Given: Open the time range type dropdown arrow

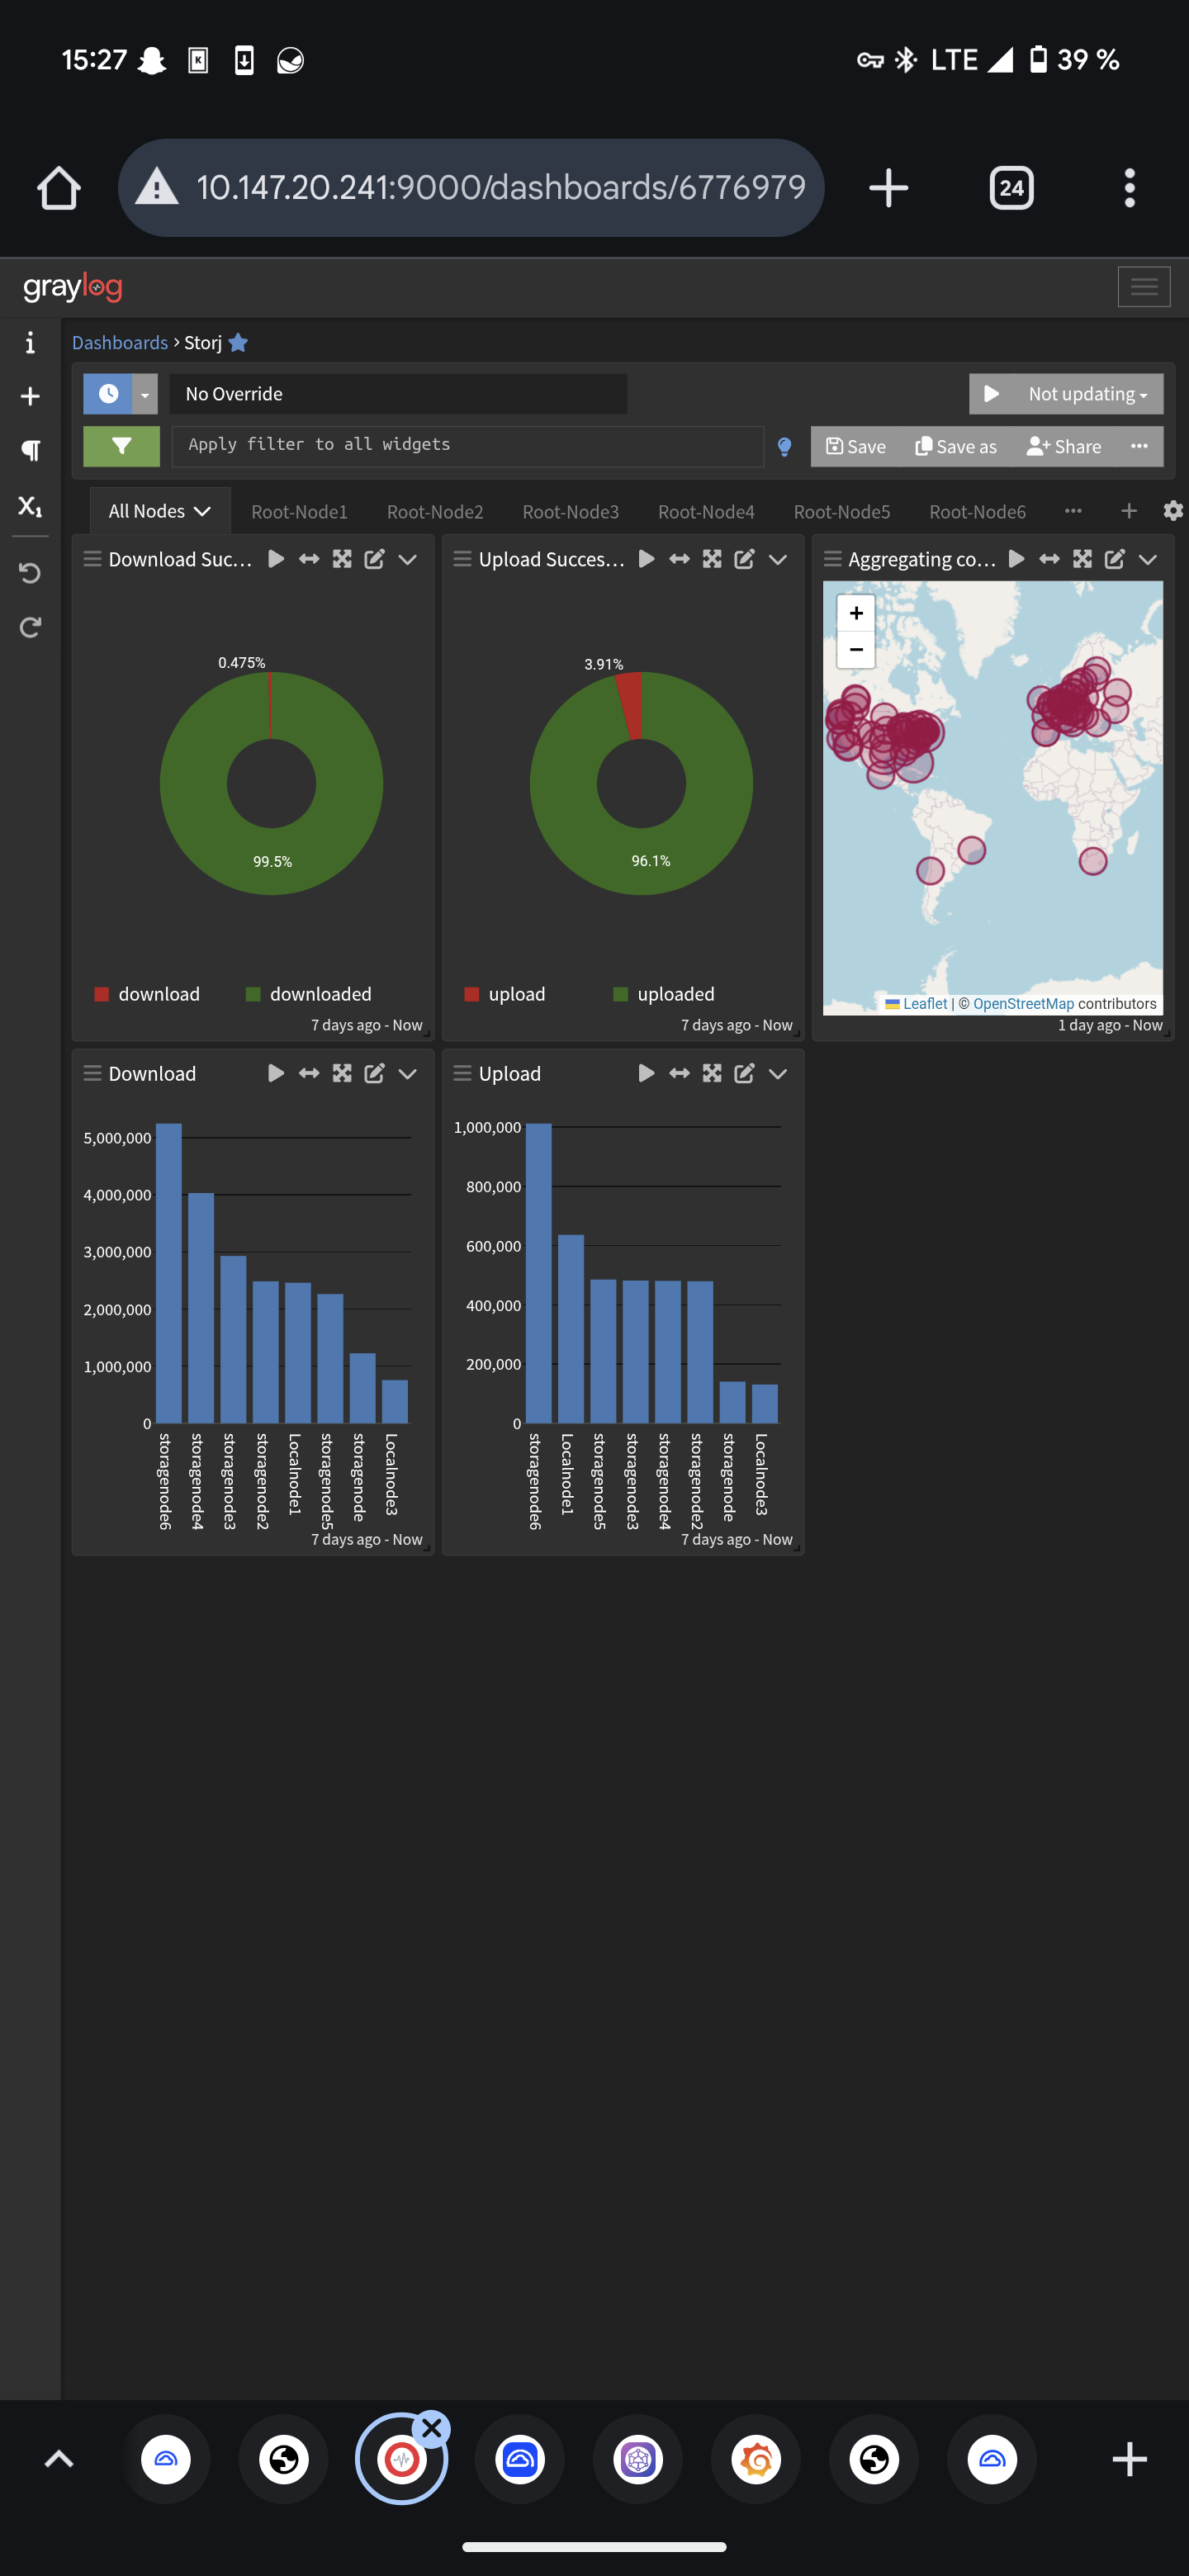Looking at the screenshot, I should tap(145, 394).
